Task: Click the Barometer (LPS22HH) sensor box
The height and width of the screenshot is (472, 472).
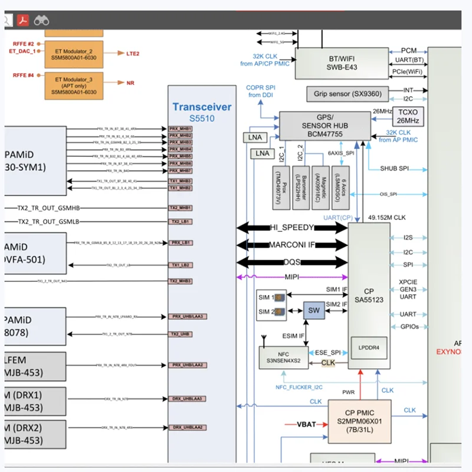Action: click(301, 188)
